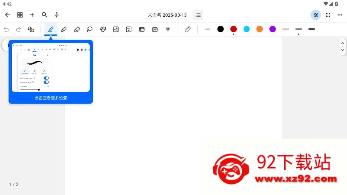This screenshot has width=347, height=195.
Task: Tap the page indicator '1 / 2'
Action: (x=14, y=184)
